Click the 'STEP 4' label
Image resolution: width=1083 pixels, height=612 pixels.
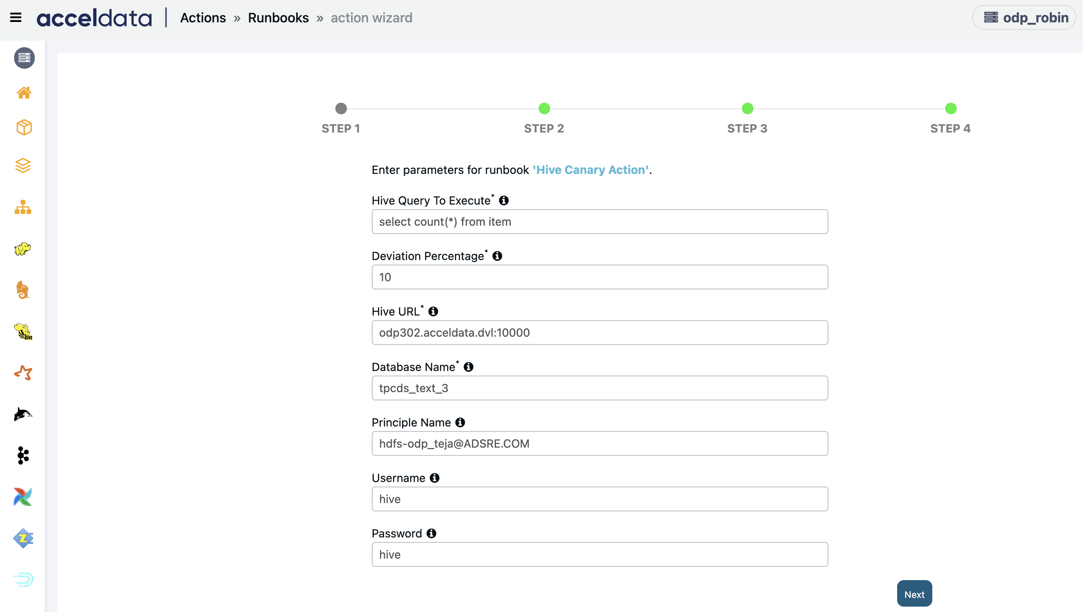point(951,129)
